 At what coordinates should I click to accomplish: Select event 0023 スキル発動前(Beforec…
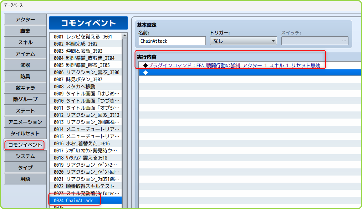coord(86,193)
